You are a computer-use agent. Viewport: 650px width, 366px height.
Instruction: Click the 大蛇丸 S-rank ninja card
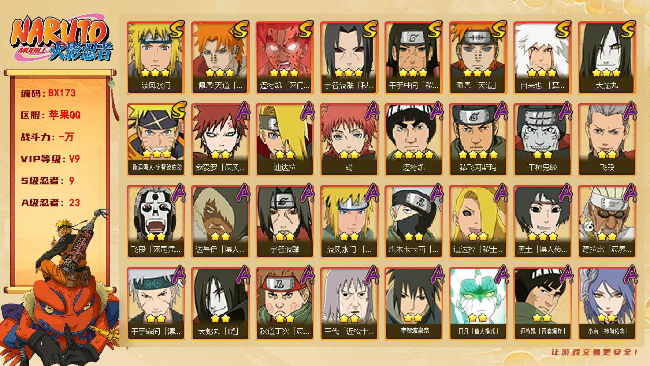coord(607,58)
